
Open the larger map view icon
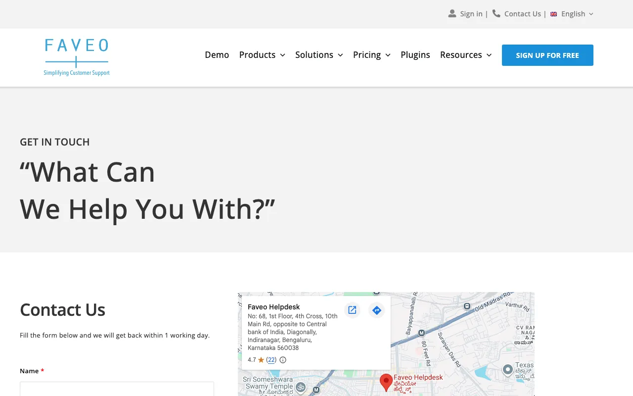pos(352,310)
